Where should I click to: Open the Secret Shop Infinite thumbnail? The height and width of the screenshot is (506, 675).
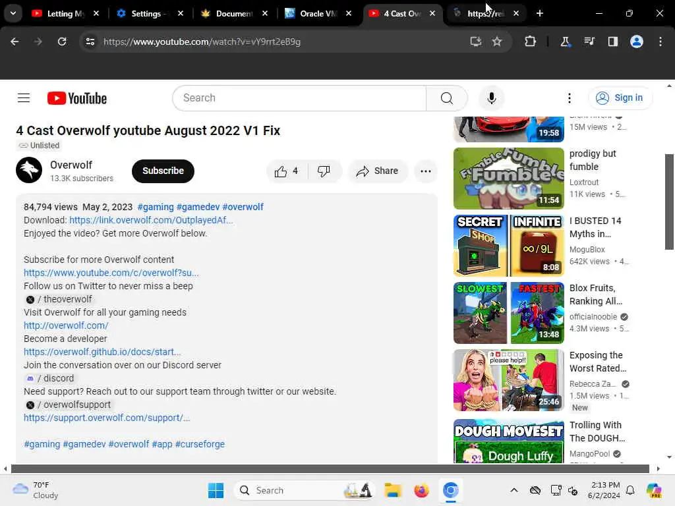(x=508, y=246)
